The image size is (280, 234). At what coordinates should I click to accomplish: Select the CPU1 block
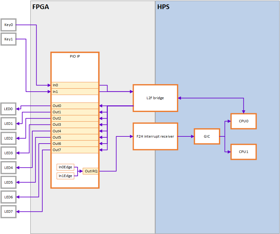point(243,152)
